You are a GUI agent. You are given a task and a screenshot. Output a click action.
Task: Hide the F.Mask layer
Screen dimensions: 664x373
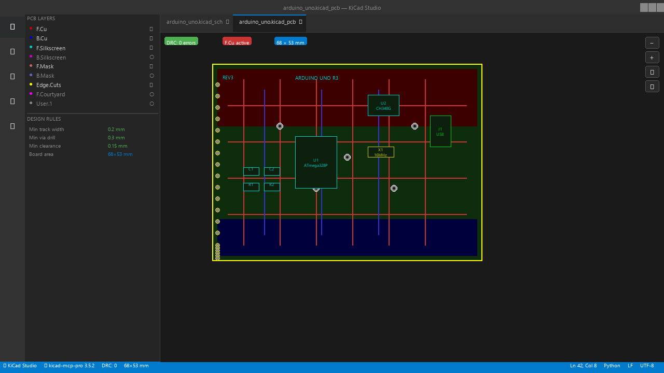pos(151,66)
